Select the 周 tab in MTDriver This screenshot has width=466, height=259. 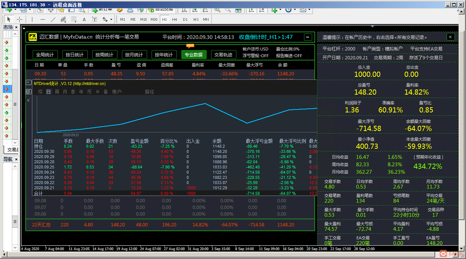click(56, 92)
